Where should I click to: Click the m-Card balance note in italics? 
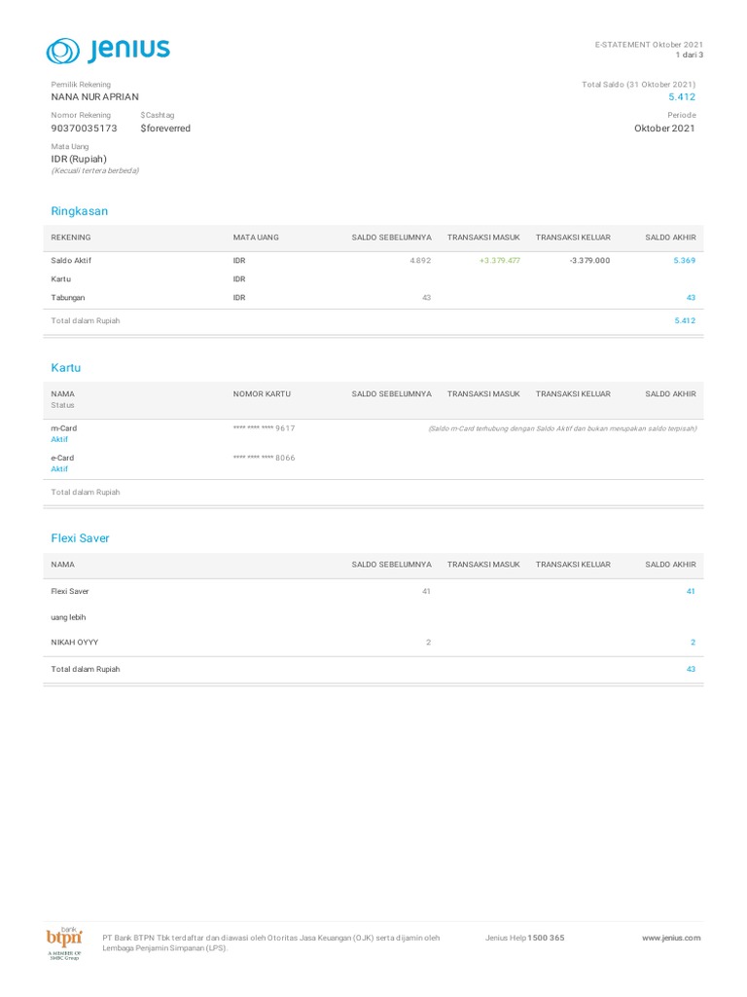(562, 428)
